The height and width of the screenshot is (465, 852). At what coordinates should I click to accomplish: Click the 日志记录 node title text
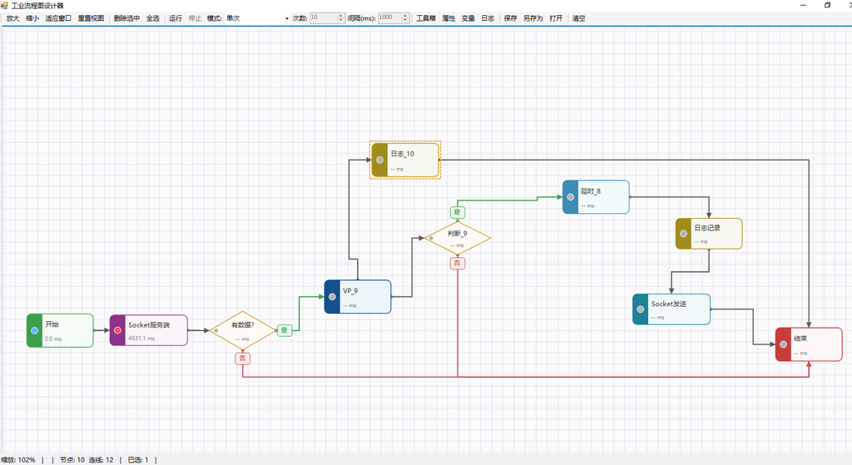[x=707, y=228]
